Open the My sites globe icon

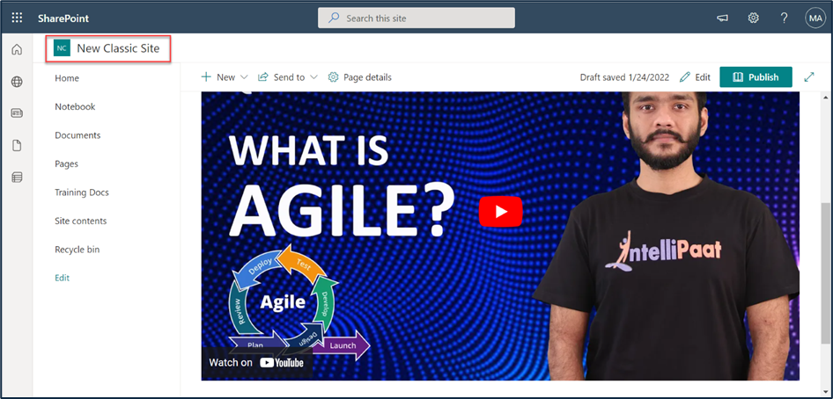(x=17, y=82)
